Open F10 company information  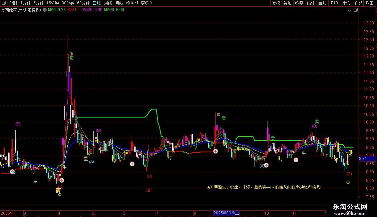pyautogui.click(x=334, y=3)
